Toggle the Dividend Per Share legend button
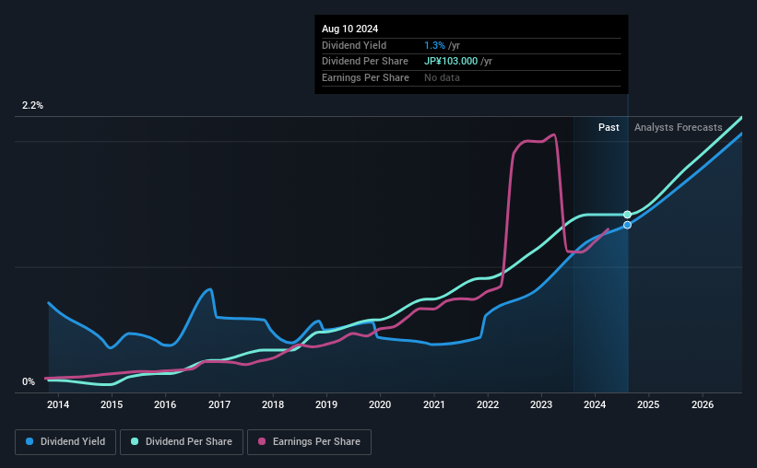This screenshot has height=468, width=757. [x=182, y=442]
